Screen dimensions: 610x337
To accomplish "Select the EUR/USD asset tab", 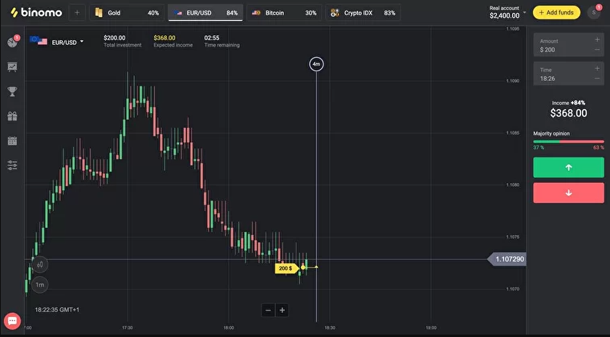I will coord(205,13).
